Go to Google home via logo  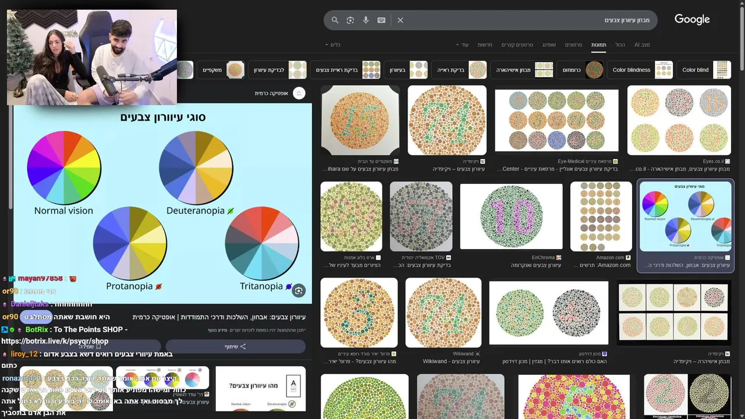tap(692, 19)
